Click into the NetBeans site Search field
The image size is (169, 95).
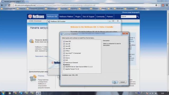click(129, 17)
